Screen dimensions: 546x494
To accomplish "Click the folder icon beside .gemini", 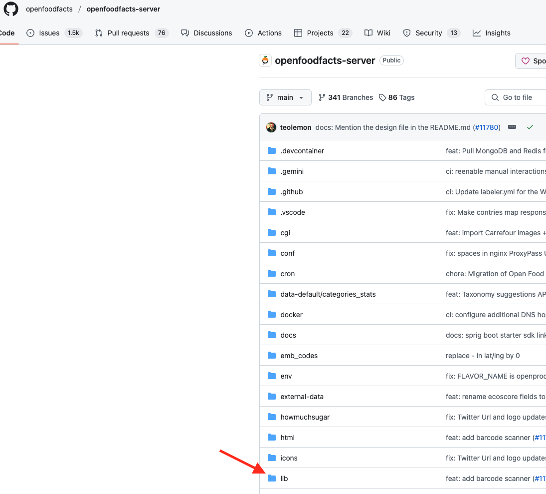I will click(x=272, y=171).
